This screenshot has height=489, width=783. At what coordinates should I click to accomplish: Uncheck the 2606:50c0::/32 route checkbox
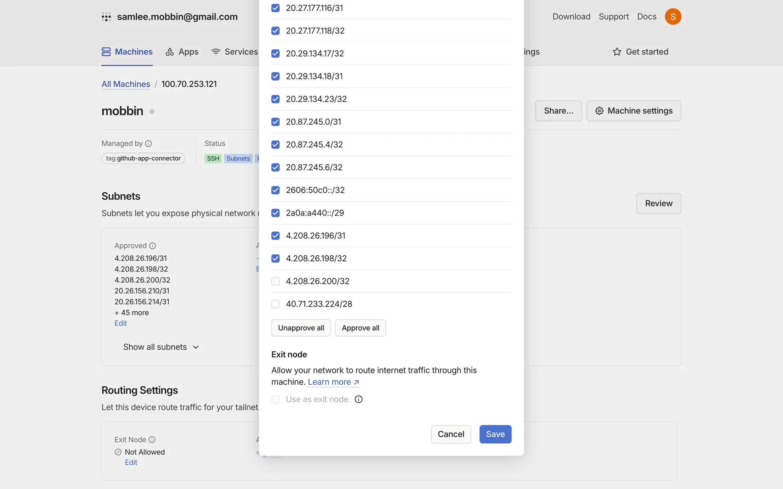[276, 190]
